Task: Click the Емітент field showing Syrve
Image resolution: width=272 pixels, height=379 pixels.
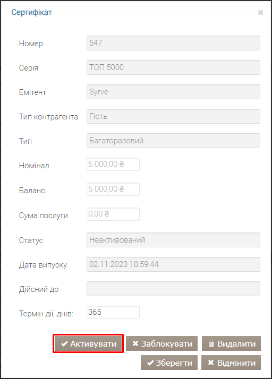Action: point(173,92)
